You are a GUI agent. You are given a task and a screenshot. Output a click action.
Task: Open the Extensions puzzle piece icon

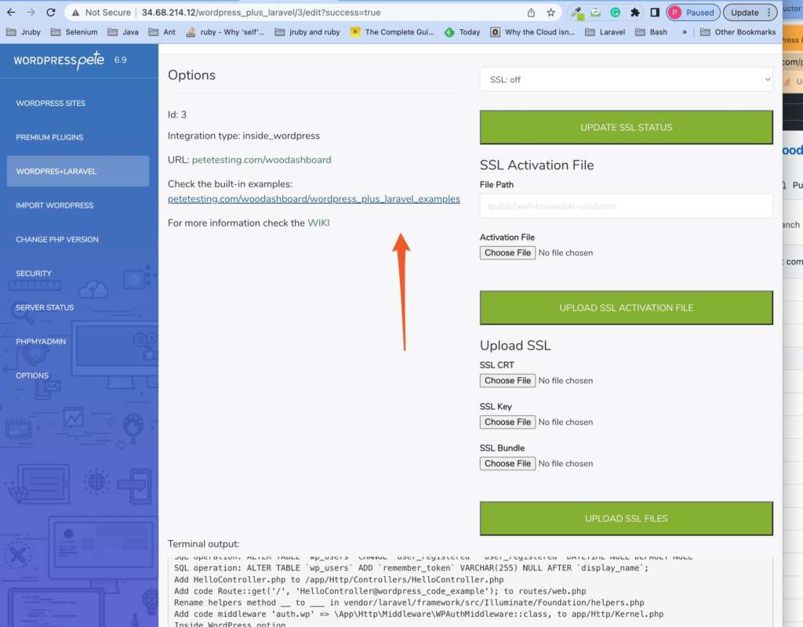[635, 13]
